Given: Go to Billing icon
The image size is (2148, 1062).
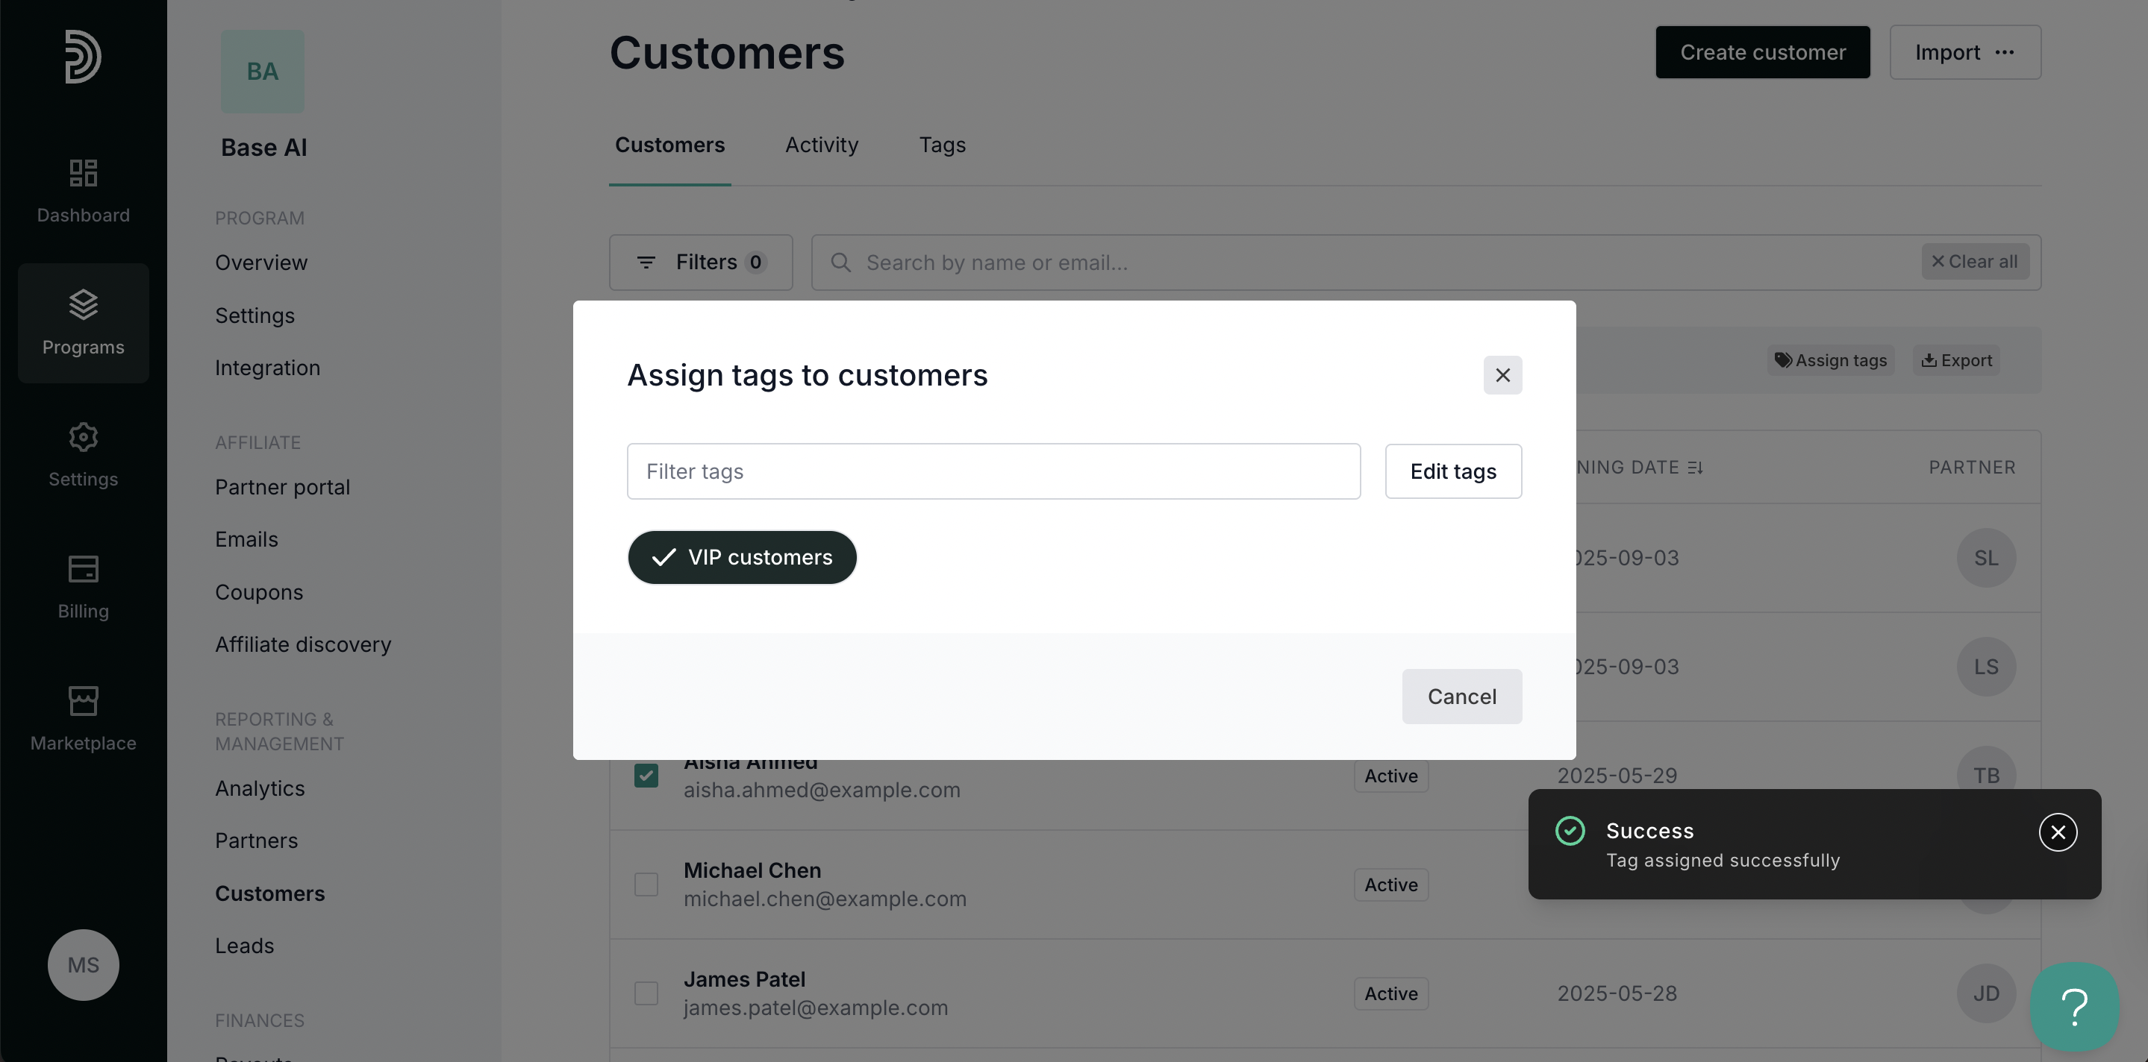Looking at the screenshot, I should click(x=83, y=570).
